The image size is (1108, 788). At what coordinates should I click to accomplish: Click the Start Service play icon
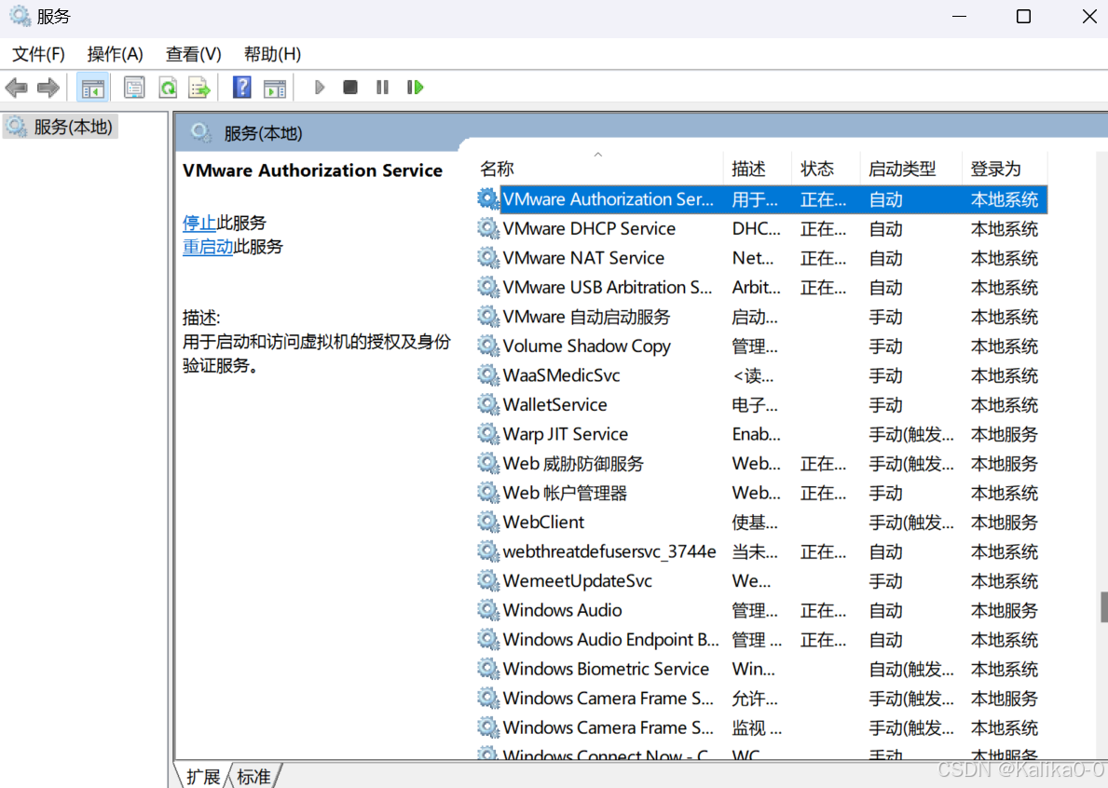pyautogui.click(x=320, y=87)
